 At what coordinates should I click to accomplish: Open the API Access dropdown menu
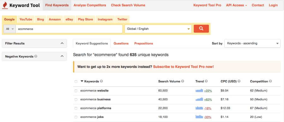pos(236,5)
